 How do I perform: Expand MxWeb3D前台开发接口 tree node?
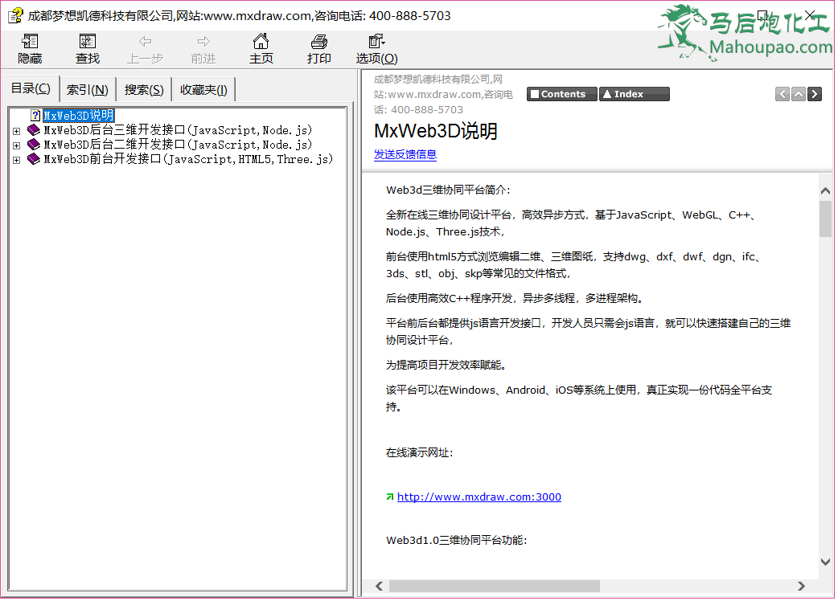[x=16, y=160]
